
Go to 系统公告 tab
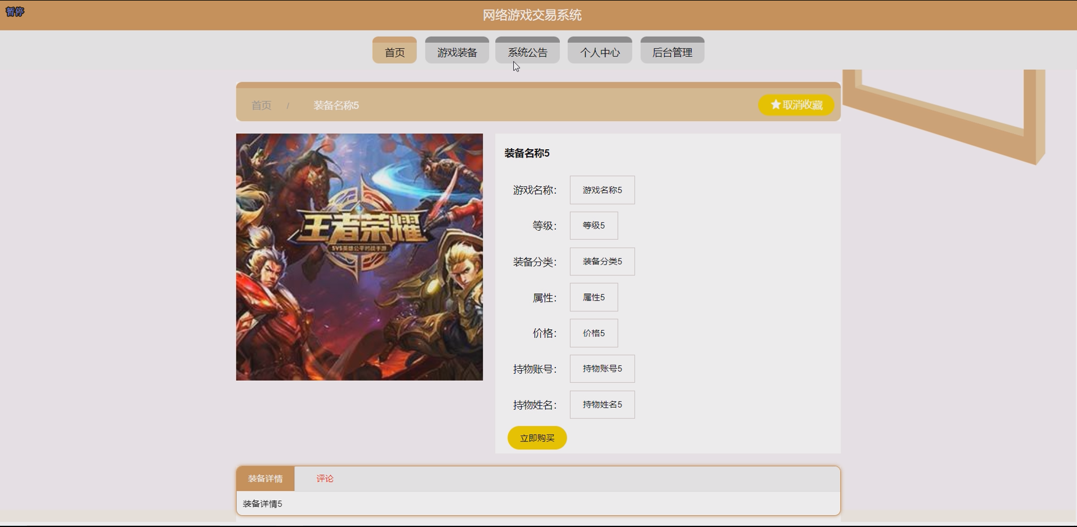[x=527, y=50]
